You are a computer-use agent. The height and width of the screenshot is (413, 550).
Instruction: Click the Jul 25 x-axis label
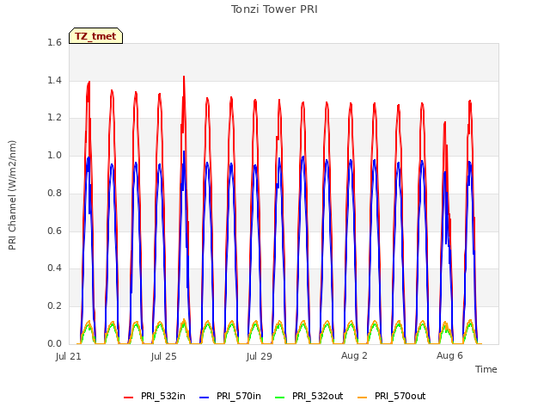coord(164,356)
